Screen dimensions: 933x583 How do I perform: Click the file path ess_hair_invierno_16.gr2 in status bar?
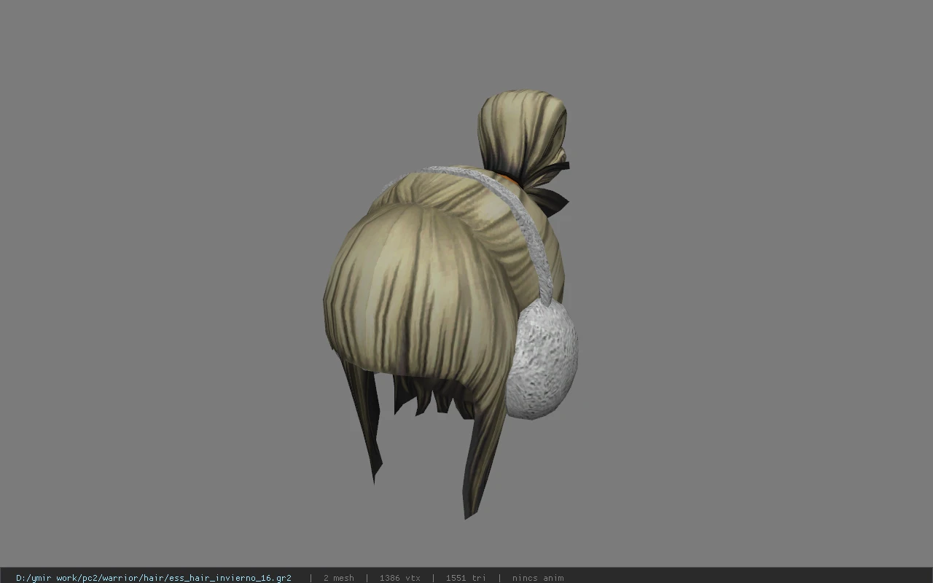(x=154, y=578)
